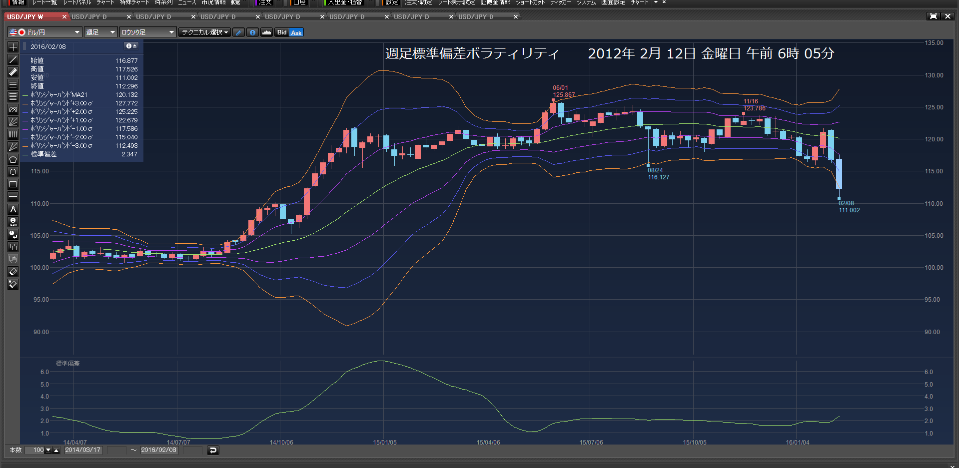Click the 11/16 123.786 high marker label

754,105
